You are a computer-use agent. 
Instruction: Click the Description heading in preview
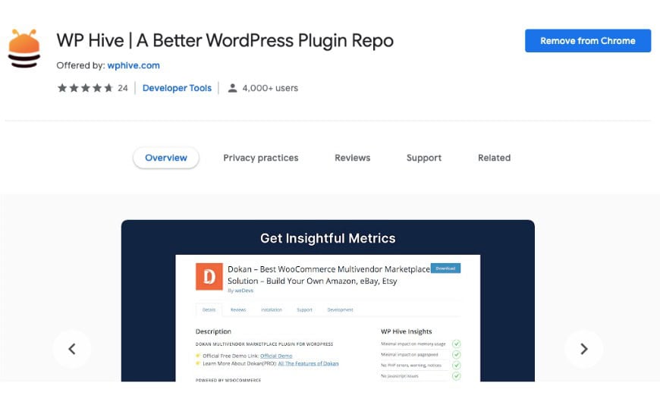point(213,331)
